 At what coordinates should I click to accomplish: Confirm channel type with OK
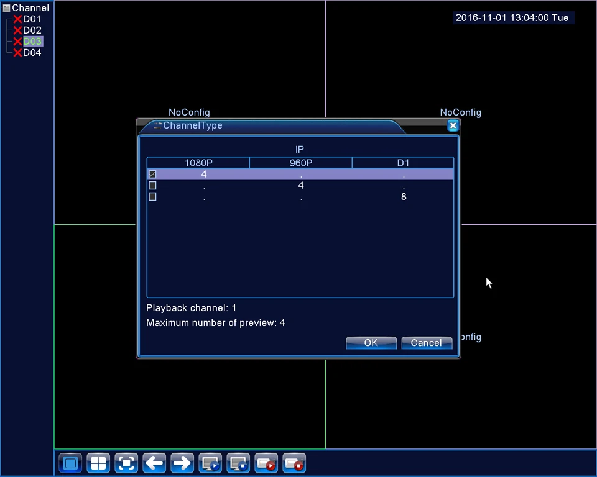371,343
